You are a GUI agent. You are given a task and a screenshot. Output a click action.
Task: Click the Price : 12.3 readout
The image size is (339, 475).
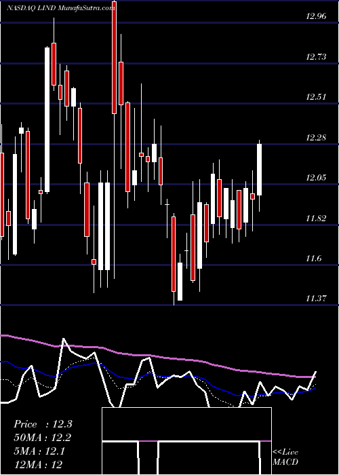tap(43, 424)
